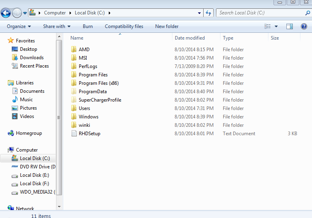Open the More view options dropdown arrow
312x218 pixels.
tap(276, 26)
